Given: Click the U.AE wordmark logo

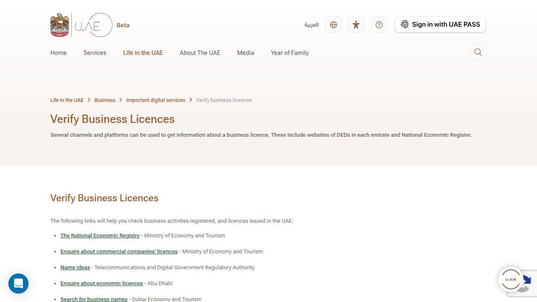Looking at the screenshot, I should click(94, 25).
